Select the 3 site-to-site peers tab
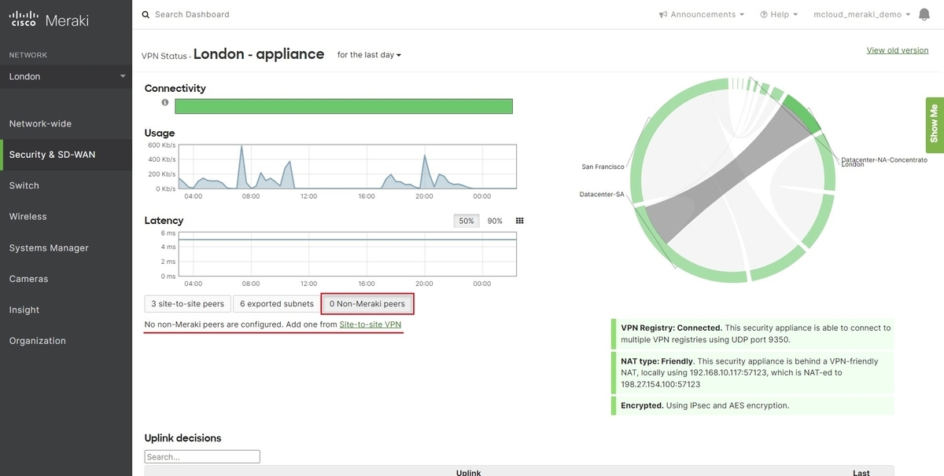Image resolution: width=944 pixels, height=476 pixels. (188, 303)
